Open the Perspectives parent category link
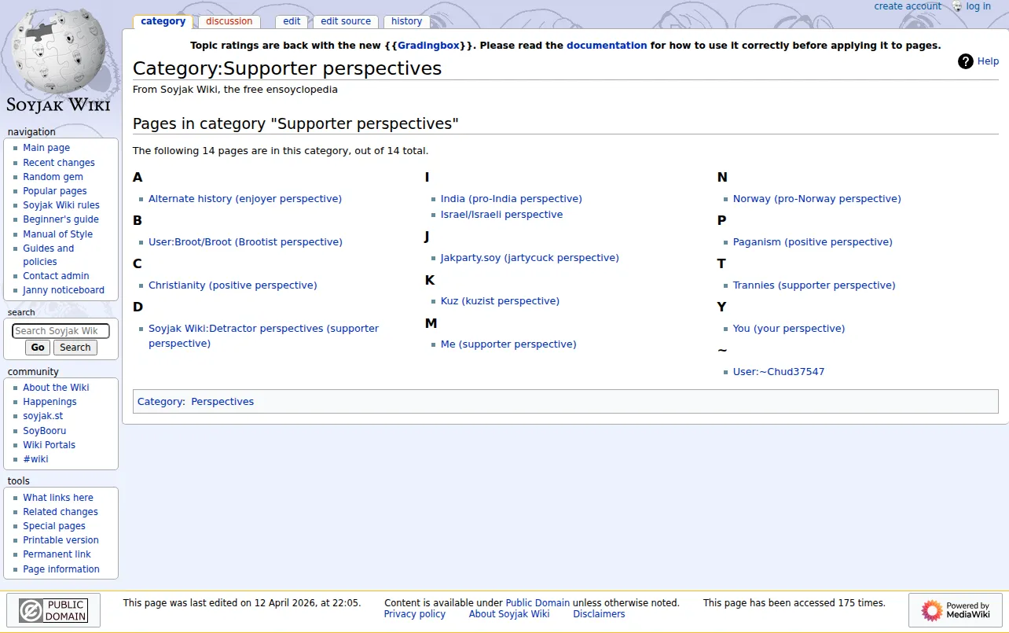 [222, 402]
